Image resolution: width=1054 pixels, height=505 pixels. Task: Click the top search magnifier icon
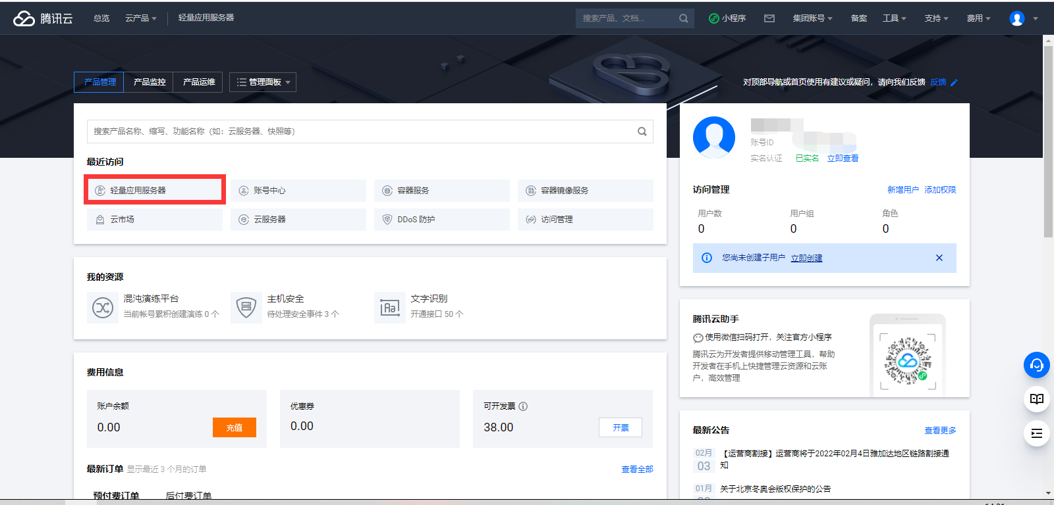684,18
